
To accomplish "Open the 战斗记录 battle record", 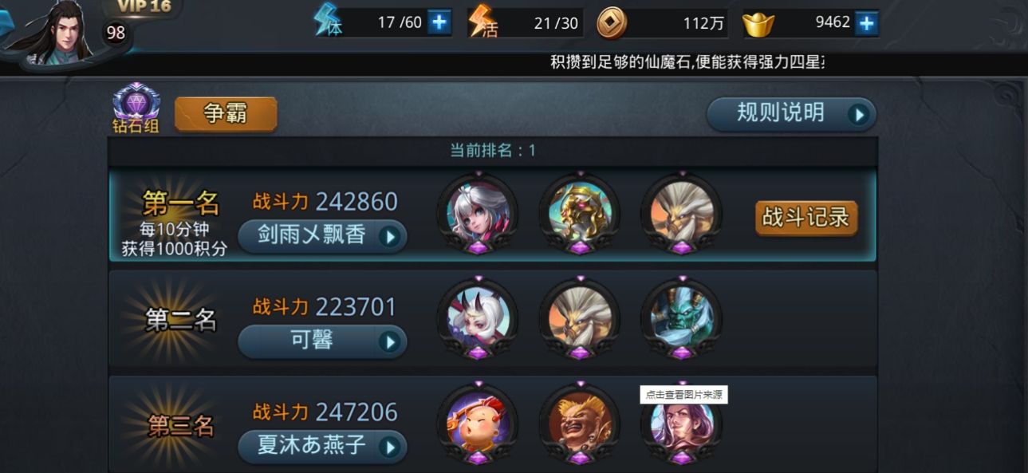I will pos(806,218).
